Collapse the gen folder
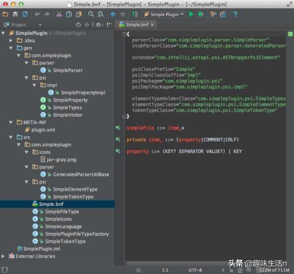294x274 pixels. pyautogui.click(x=11, y=48)
